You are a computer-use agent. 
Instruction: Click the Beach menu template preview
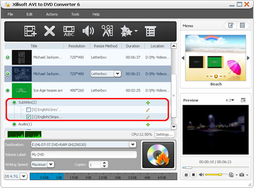pyautogui.click(x=215, y=58)
